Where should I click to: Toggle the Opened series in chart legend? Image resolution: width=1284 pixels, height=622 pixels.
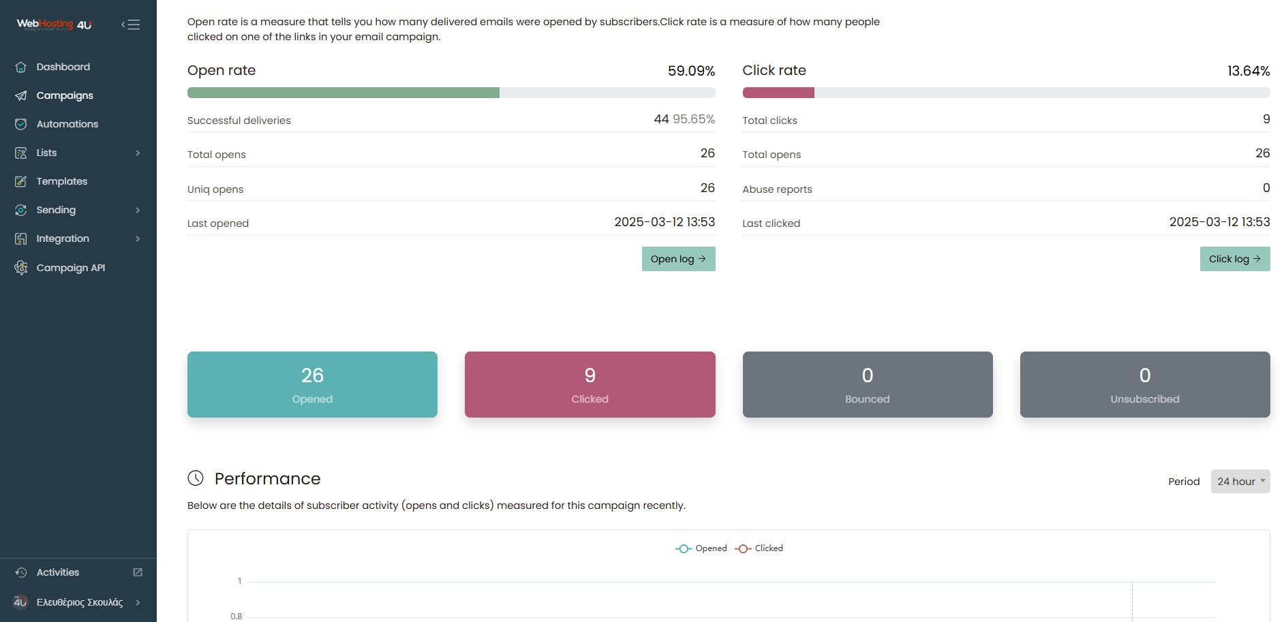click(701, 548)
